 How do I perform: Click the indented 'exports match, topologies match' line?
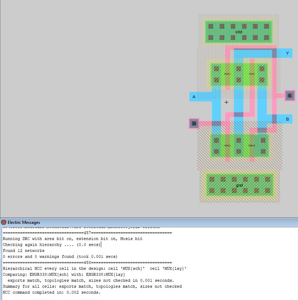pos(91,280)
